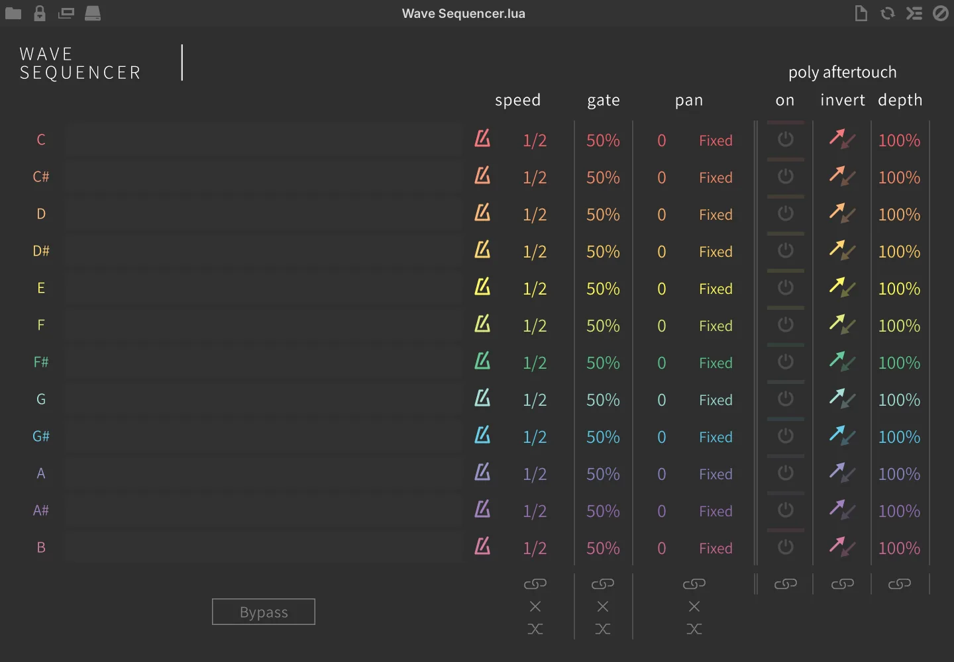Viewport: 954px width, 662px height.
Task: Enable poly aftertouch on row A
Action: 786,473
